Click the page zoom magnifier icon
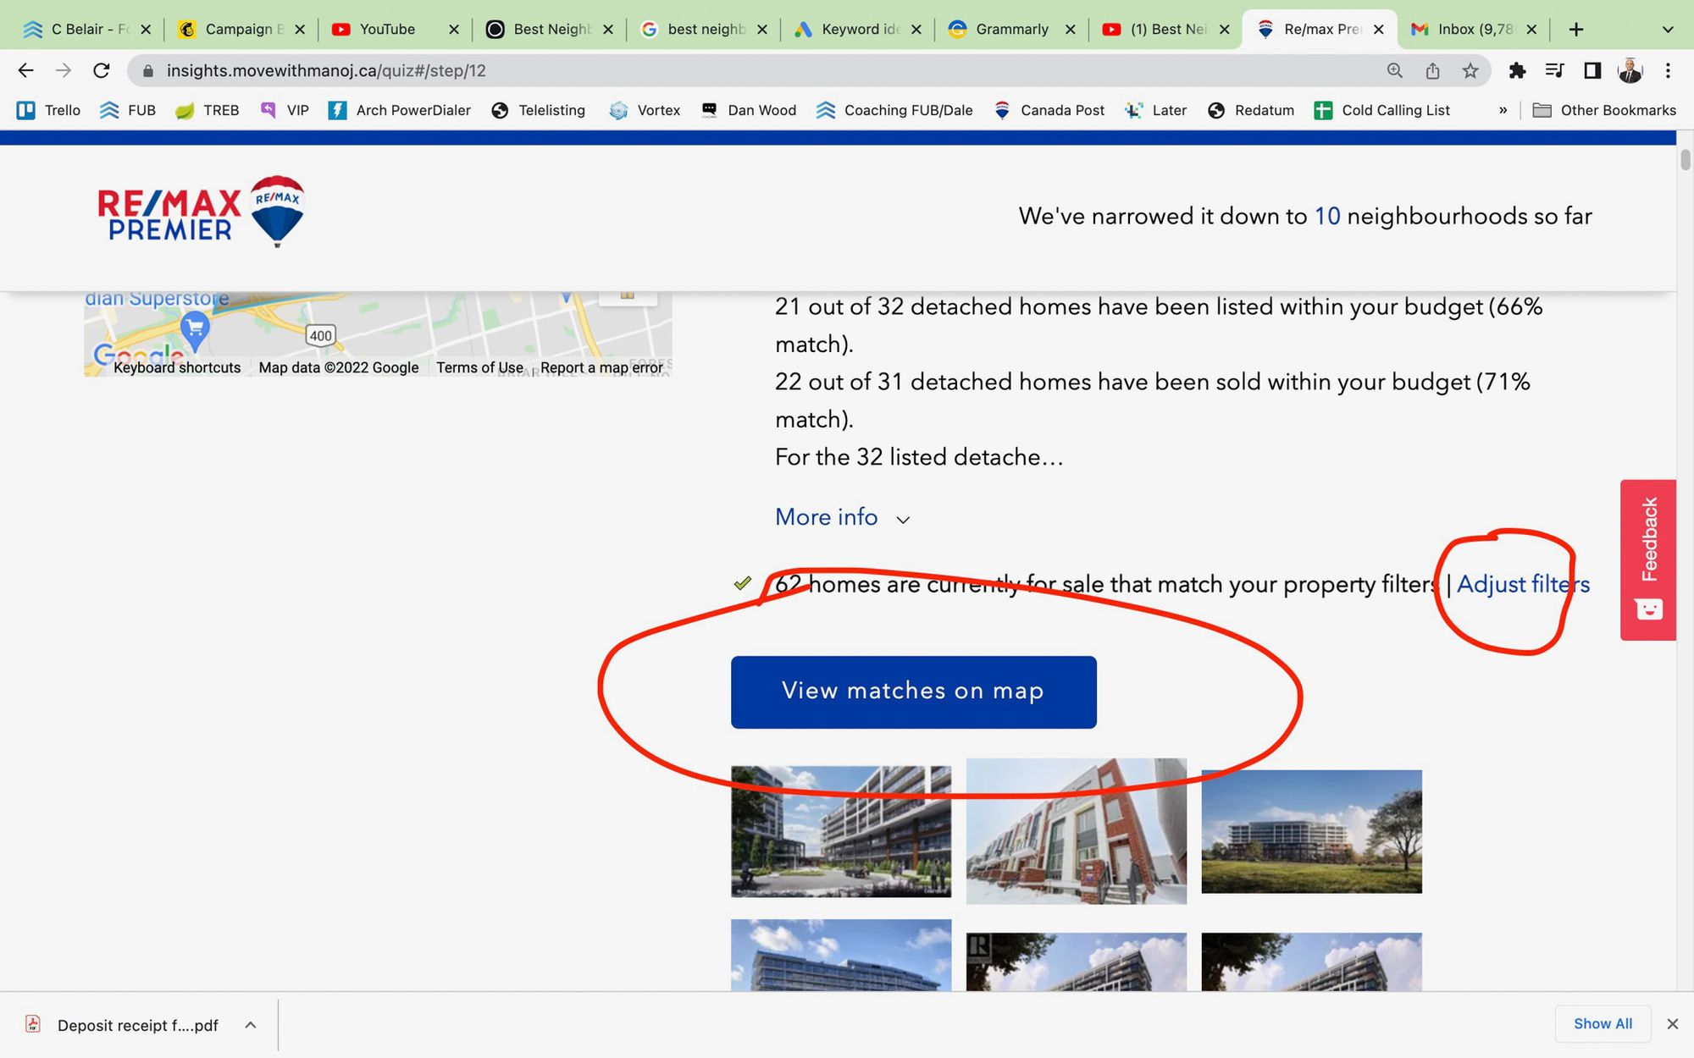1694x1058 pixels. [1394, 71]
